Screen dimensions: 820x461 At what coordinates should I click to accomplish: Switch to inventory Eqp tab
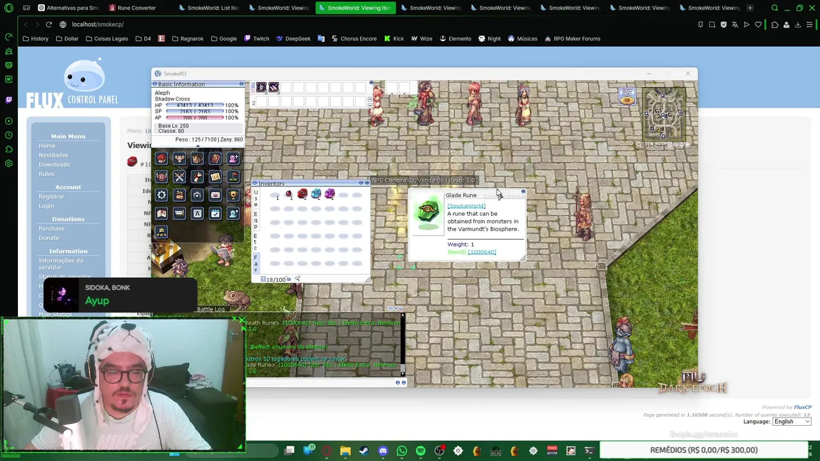[256, 220]
